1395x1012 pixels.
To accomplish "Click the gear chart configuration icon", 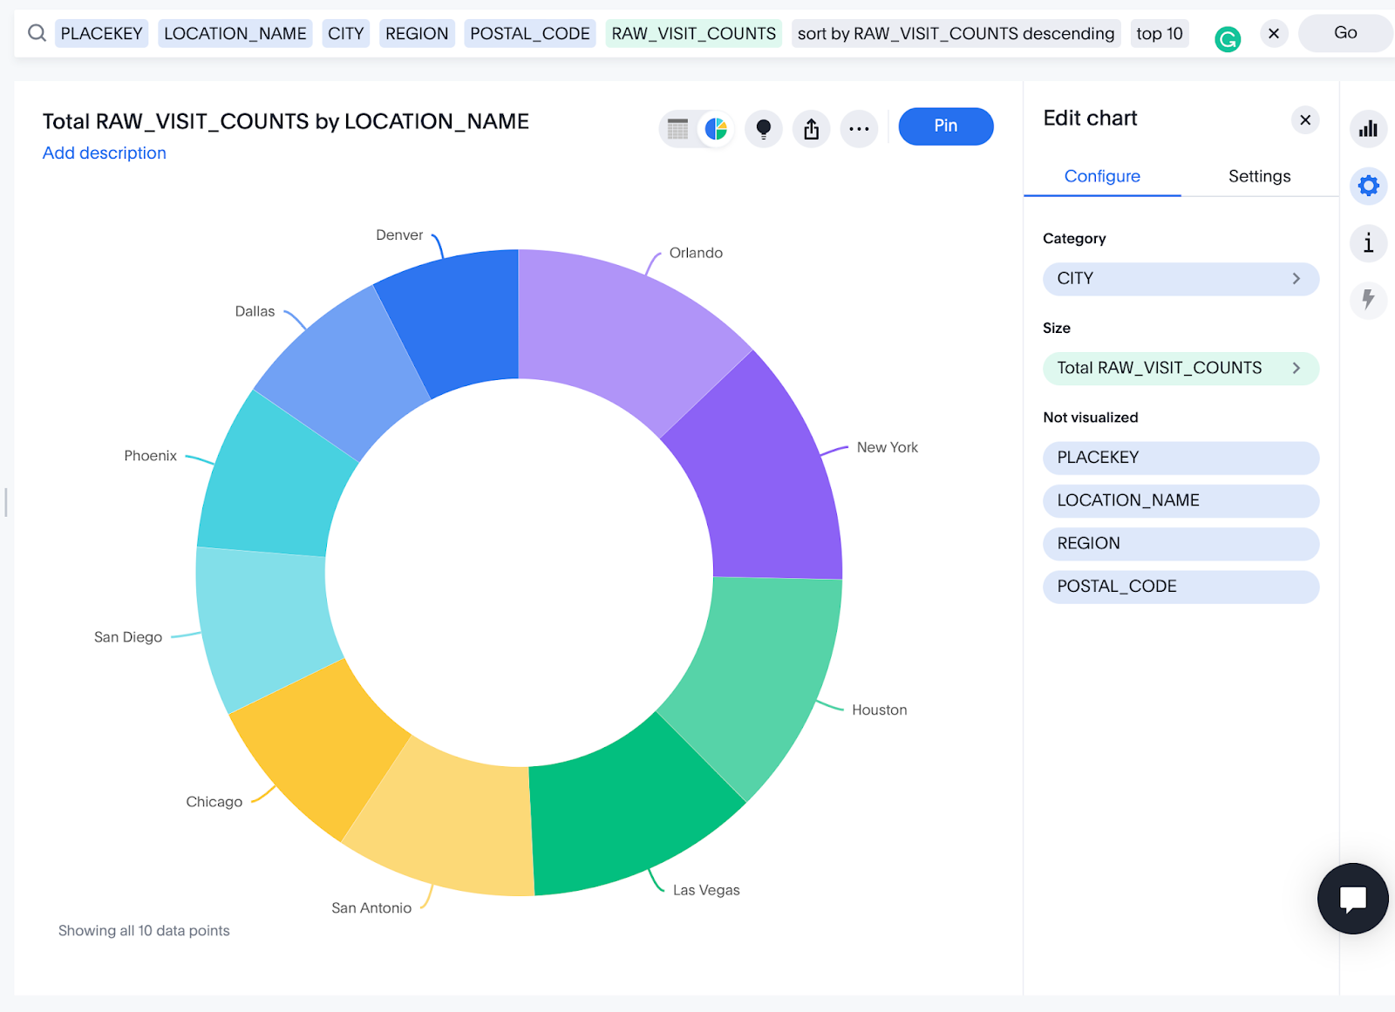I will [1368, 186].
